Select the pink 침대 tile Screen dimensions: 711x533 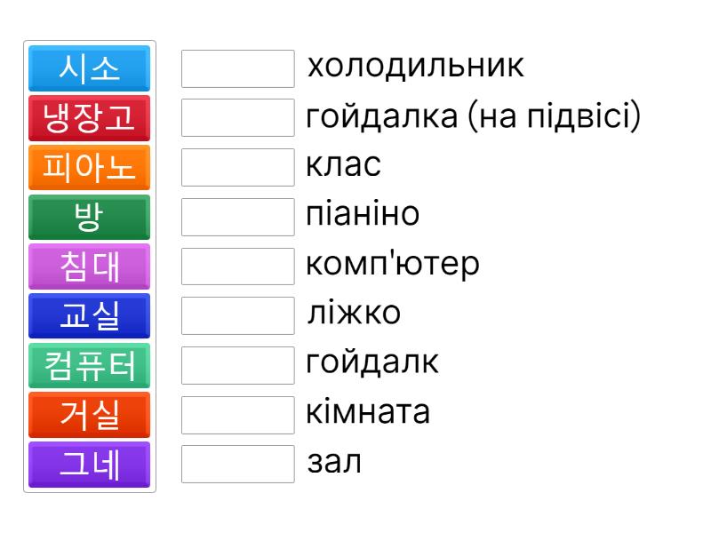[89, 266]
